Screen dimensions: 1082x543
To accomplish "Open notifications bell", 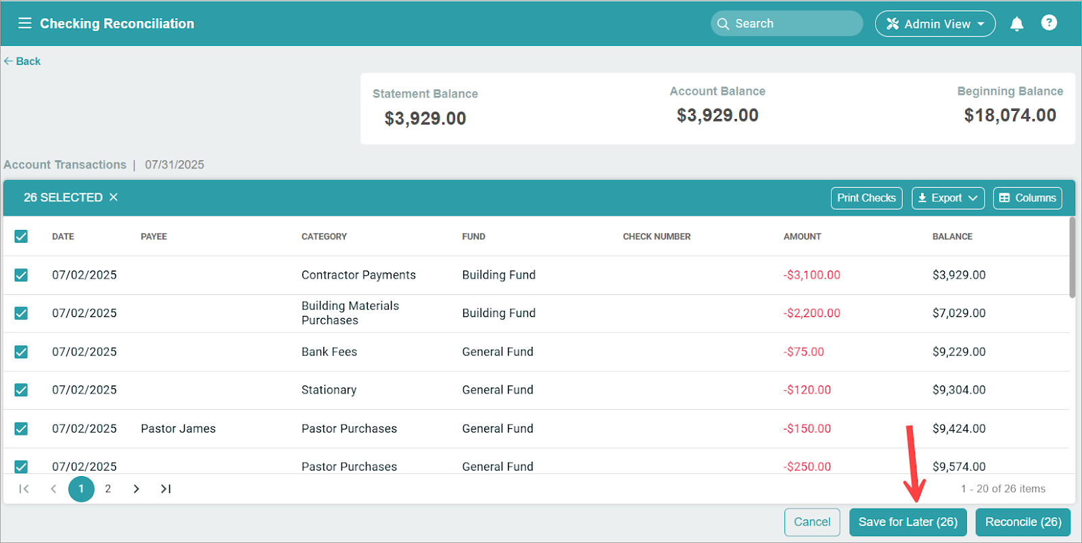I will [x=1016, y=24].
